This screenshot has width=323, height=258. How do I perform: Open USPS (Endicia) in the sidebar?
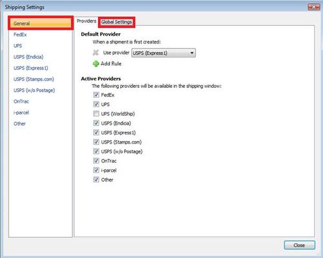tap(28, 57)
